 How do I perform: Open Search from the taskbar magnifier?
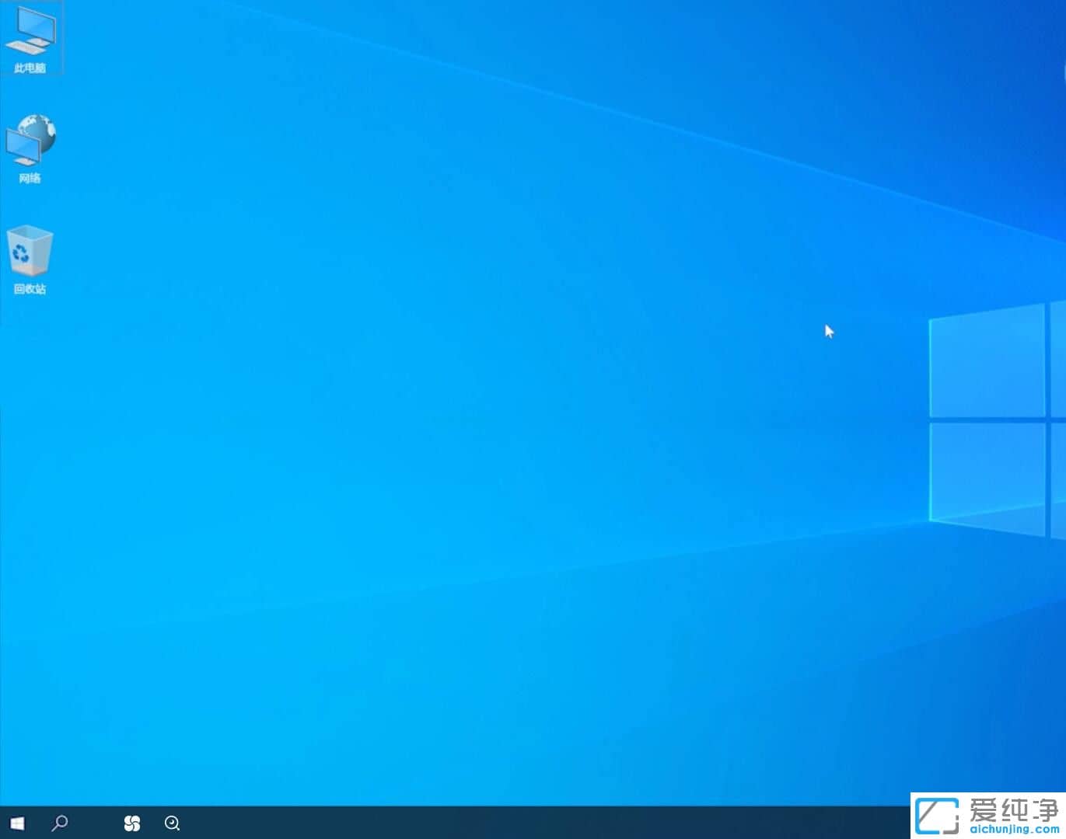60,823
